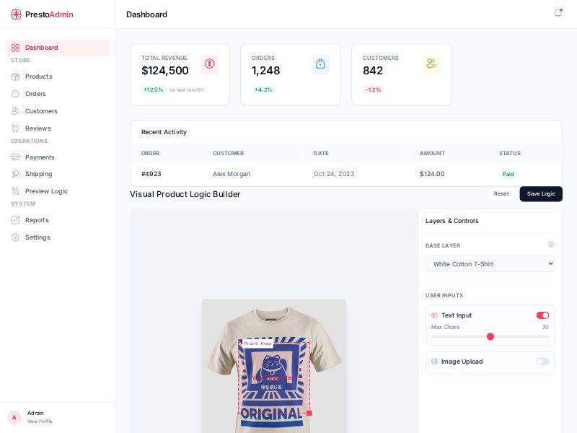Enable the Image Upload toggle
The height and width of the screenshot is (433, 577).
tap(542, 362)
